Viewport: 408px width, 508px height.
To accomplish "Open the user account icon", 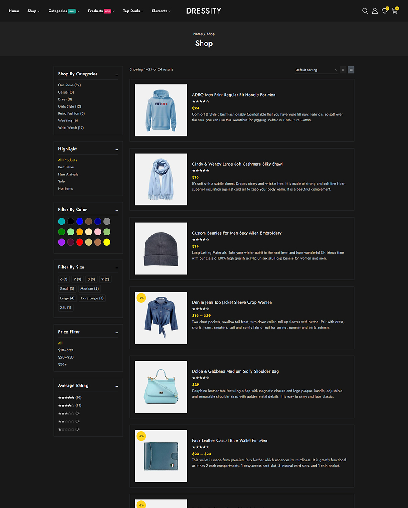I will tap(375, 11).
